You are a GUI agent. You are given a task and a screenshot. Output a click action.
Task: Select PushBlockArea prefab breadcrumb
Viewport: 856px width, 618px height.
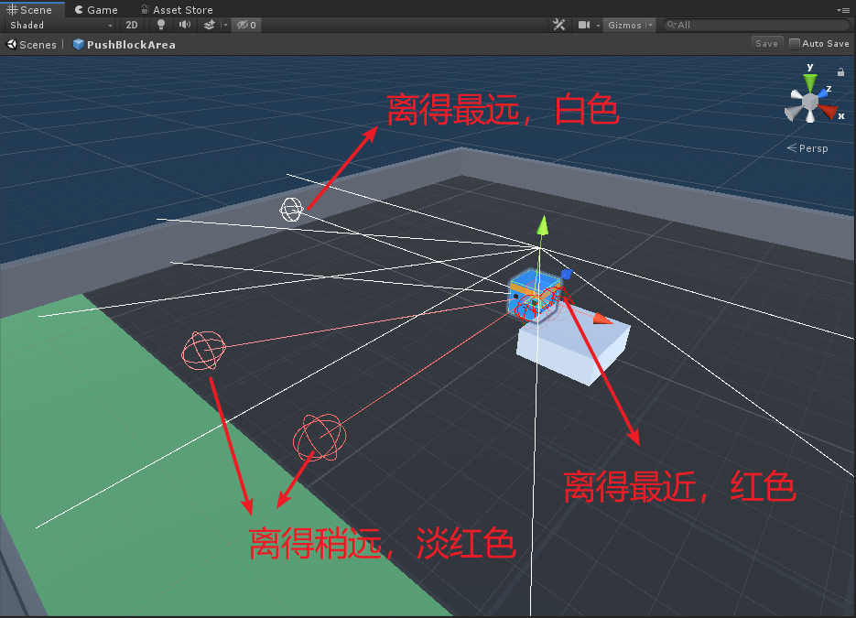tap(125, 45)
